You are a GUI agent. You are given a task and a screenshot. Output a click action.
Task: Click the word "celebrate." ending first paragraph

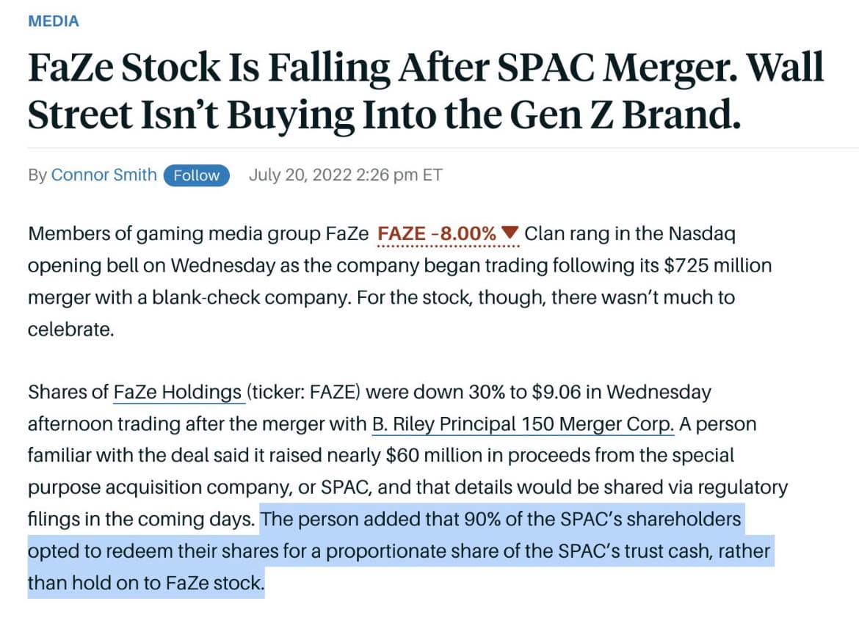pyautogui.click(x=71, y=329)
